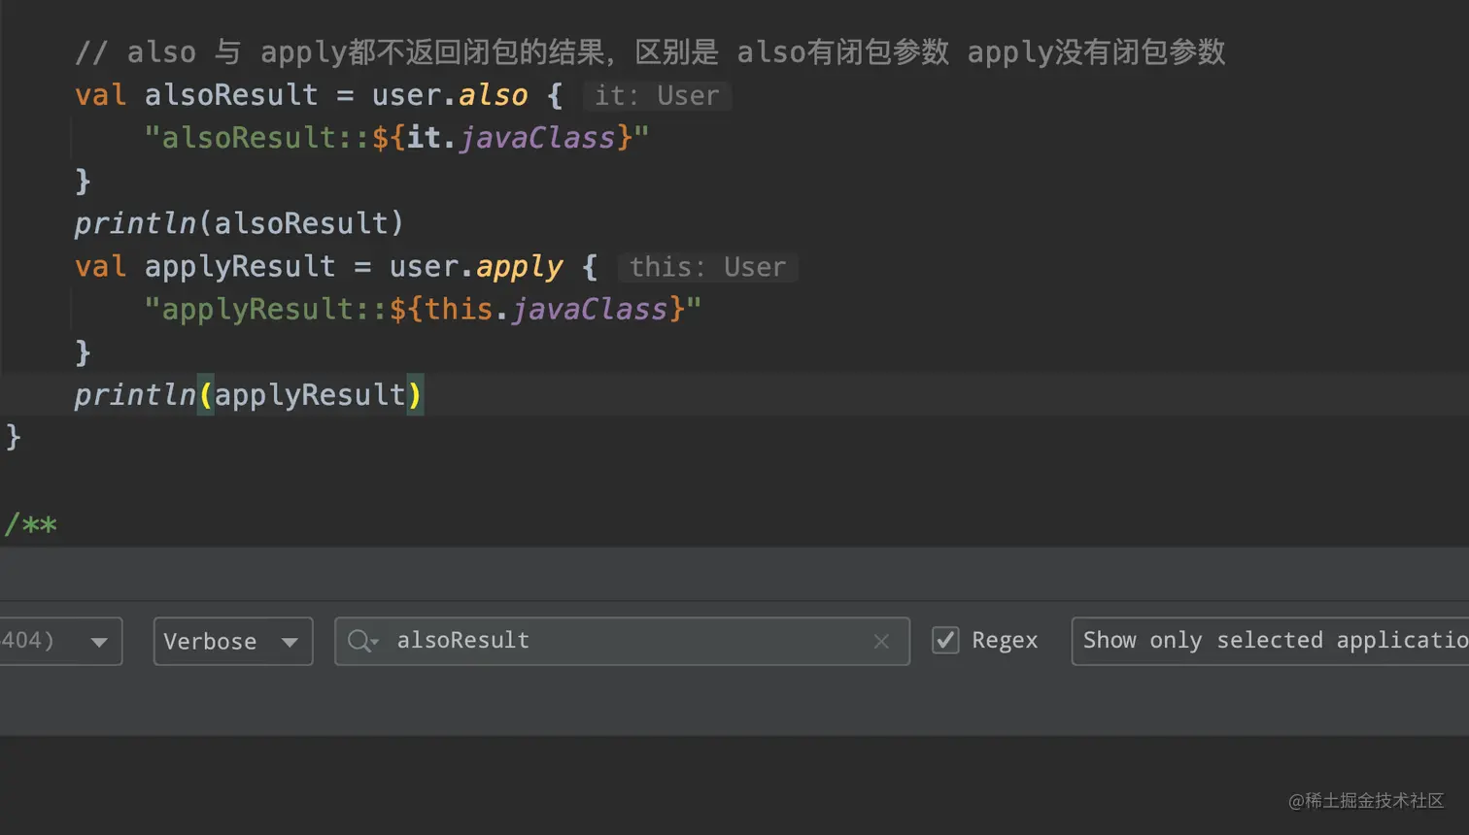Click the 'it: User' inlay hint
The width and height of the screenshot is (1469, 835).
click(x=657, y=95)
